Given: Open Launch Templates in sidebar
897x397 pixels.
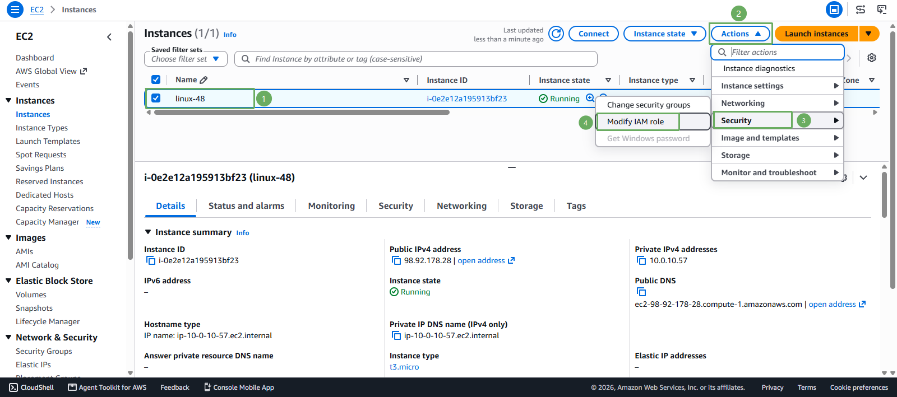Looking at the screenshot, I should (48, 141).
